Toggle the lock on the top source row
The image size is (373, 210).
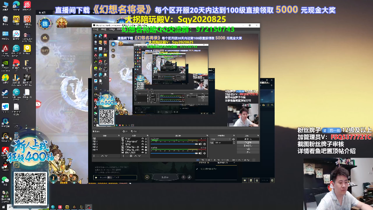click(146, 138)
